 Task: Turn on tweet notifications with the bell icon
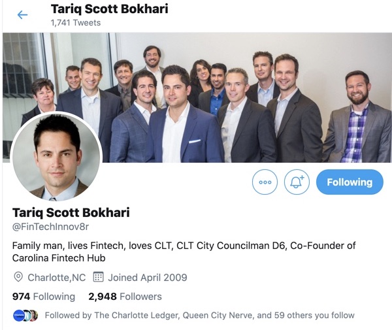point(297,182)
